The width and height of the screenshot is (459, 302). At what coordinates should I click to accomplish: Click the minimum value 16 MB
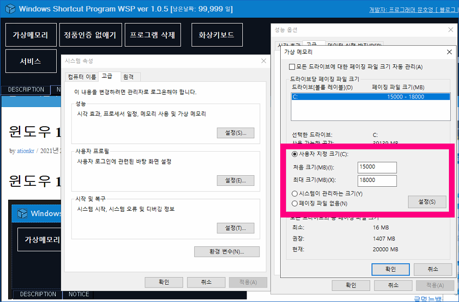coord(381,228)
